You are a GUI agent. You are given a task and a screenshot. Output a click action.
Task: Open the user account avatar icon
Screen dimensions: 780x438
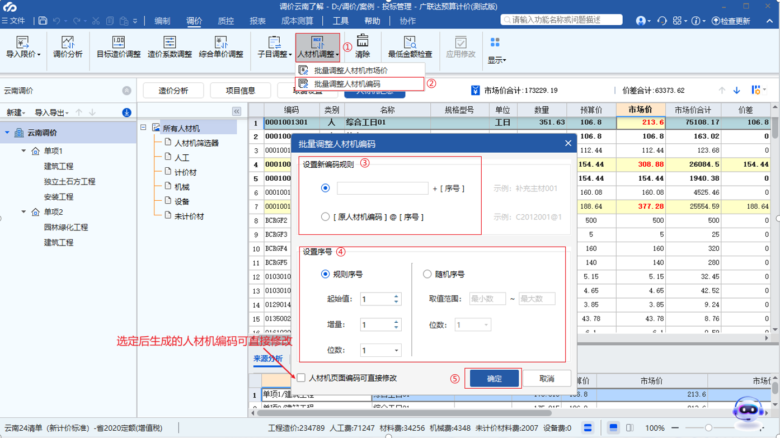(641, 21)
